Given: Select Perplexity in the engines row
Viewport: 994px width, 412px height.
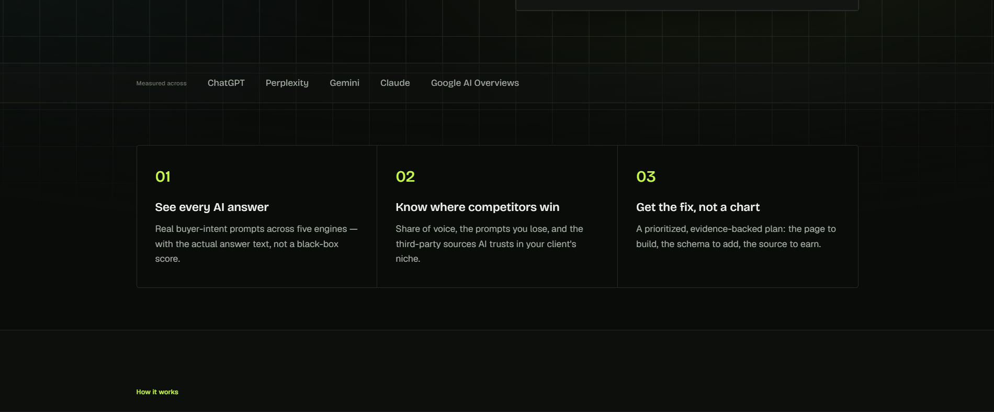Looking at the screenshot, I should [x=287, y=83].
